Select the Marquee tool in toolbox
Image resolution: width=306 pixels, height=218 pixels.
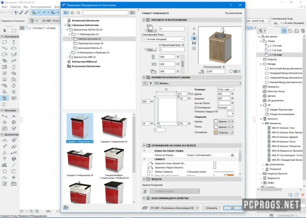click(x=14, y=31)
